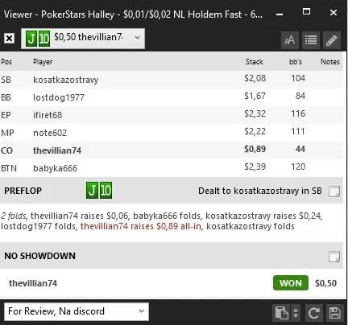348x325 pixels.
Task: Click the Jack card in the hand selector
Action: click(x=31, y=39)
